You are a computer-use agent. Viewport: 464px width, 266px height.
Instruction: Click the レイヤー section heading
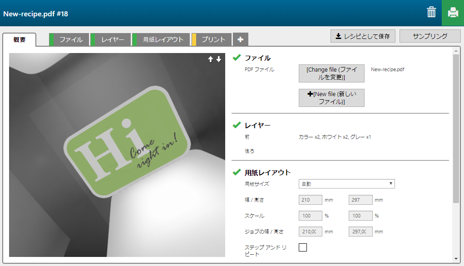pyautogui.click(x=257, y=126)
